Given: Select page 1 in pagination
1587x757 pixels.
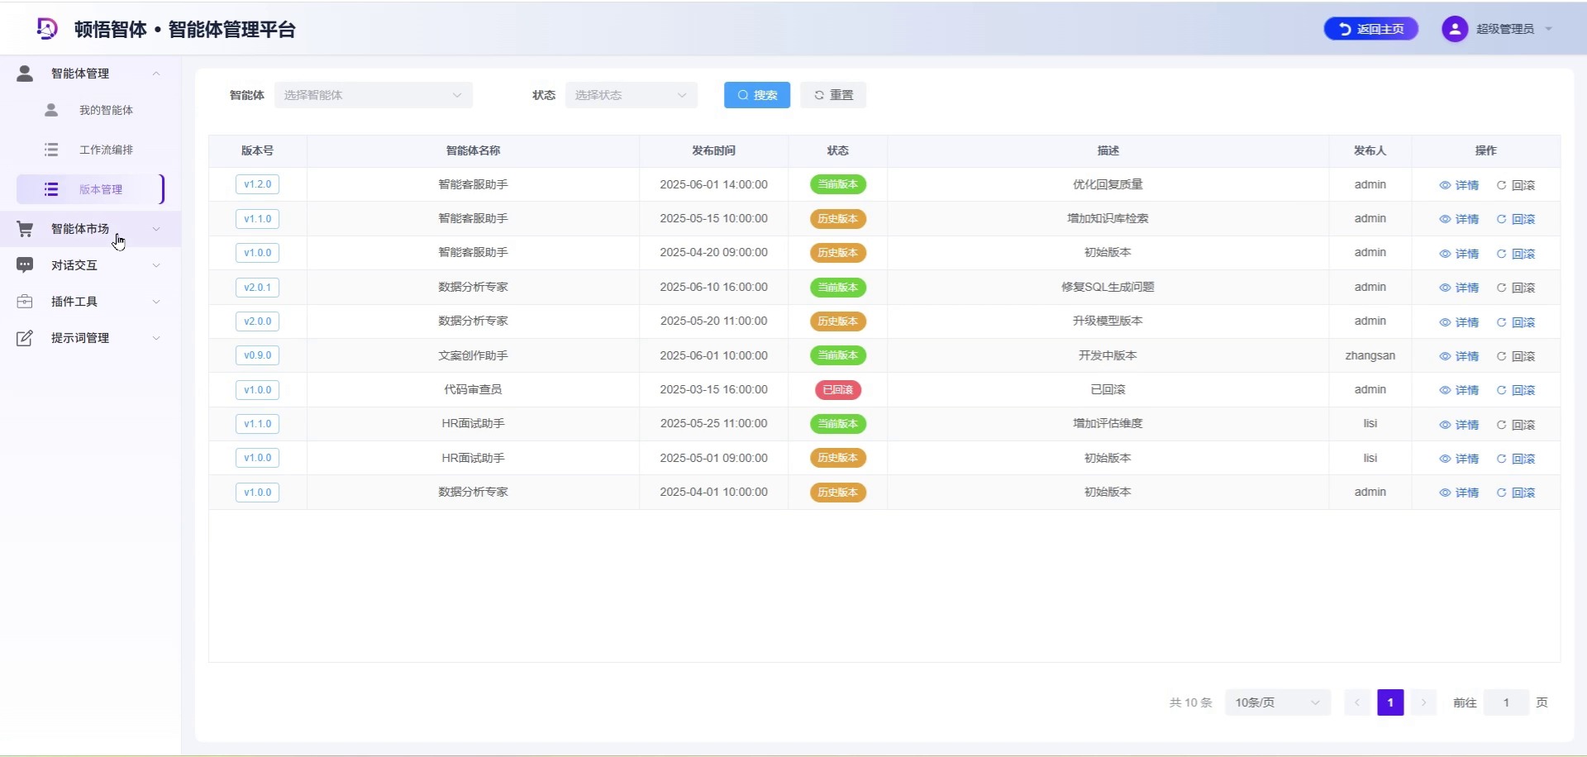Looking at the screenshot, I should pos(1390,702).
